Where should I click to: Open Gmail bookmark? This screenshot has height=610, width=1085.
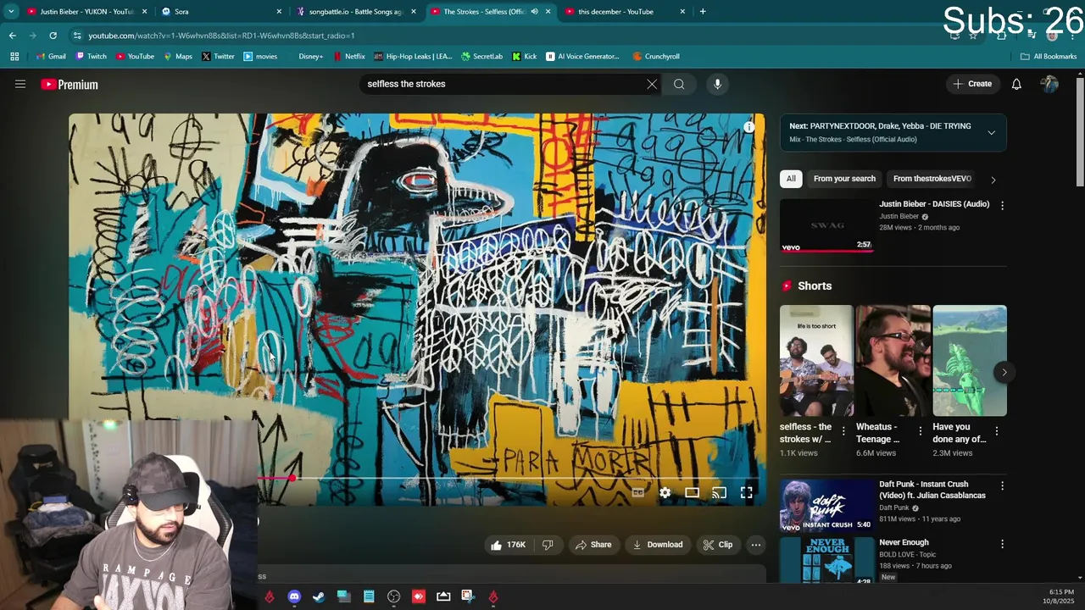[x=51, y=56]
